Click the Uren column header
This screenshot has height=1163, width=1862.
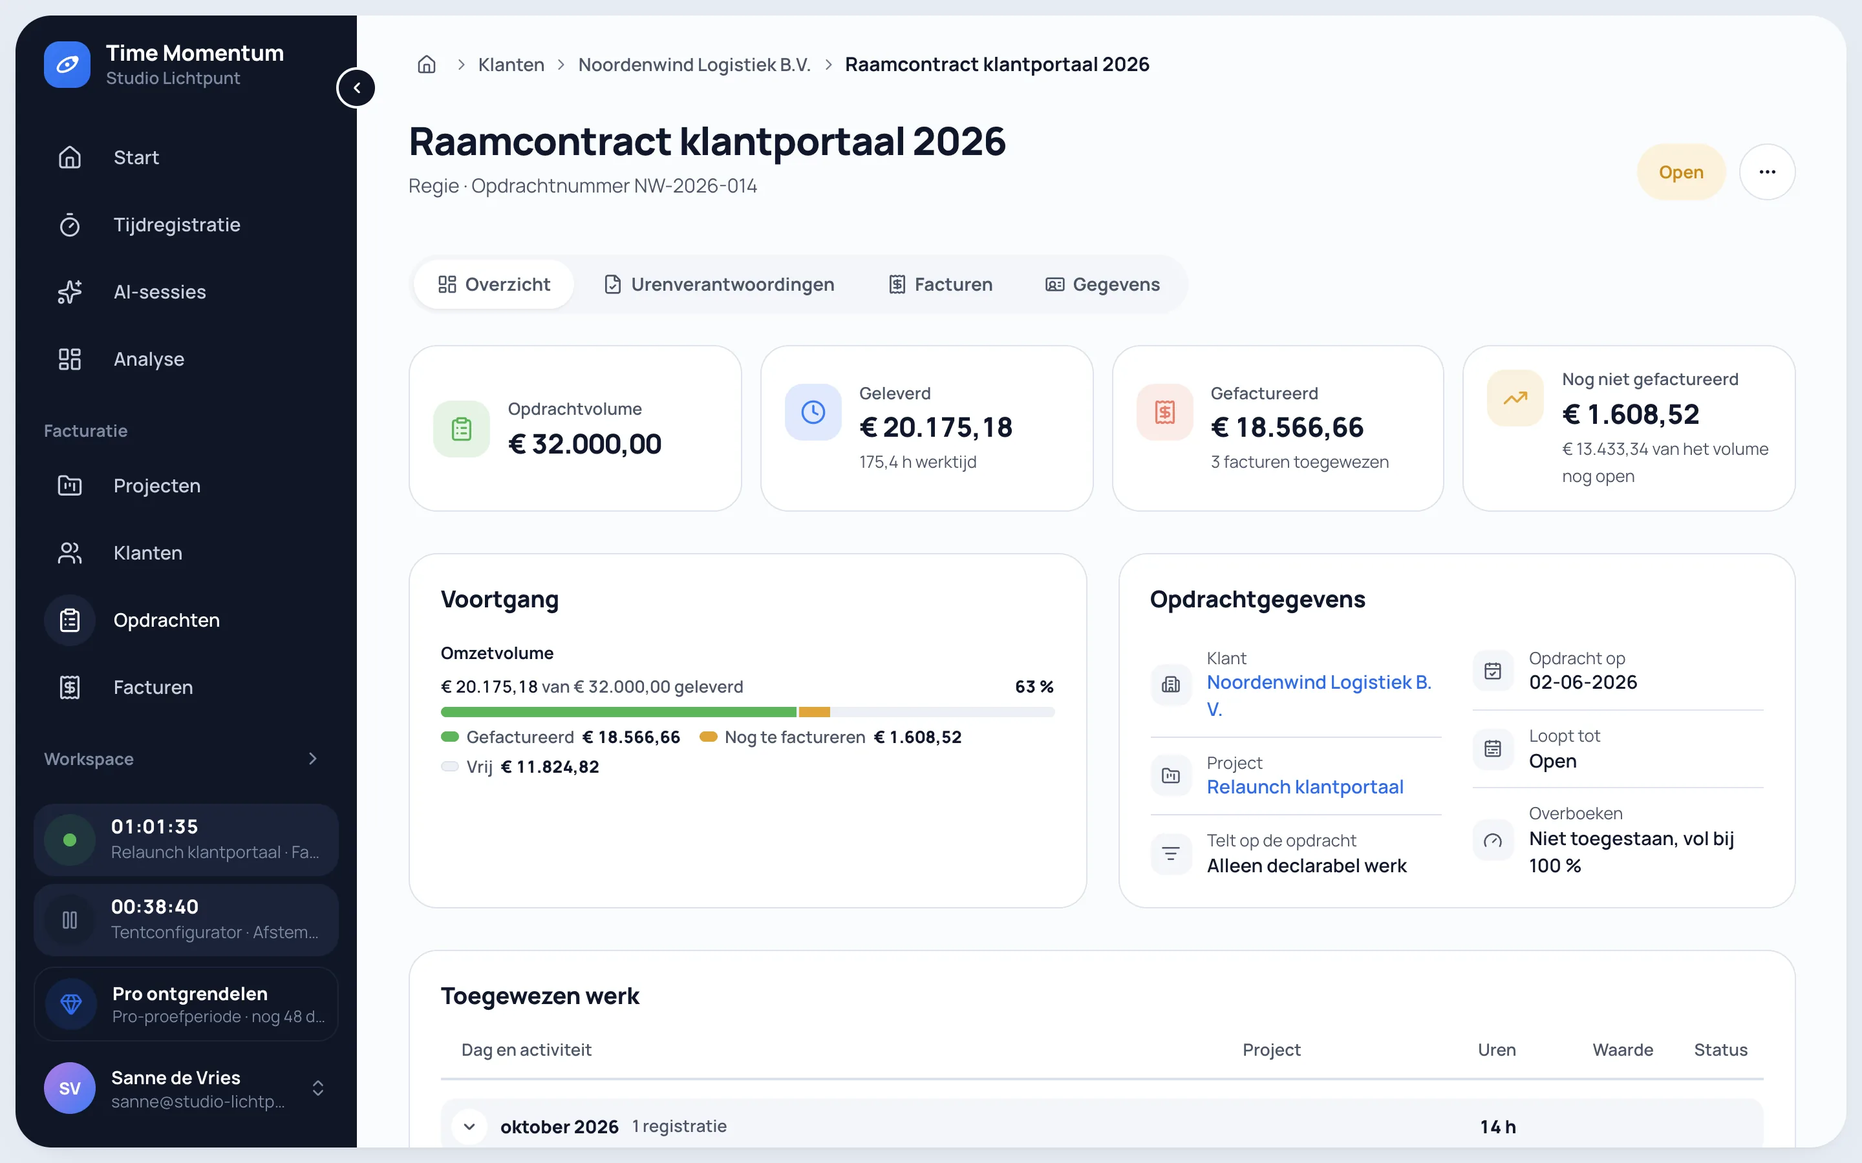[x=1497, y=1050]
